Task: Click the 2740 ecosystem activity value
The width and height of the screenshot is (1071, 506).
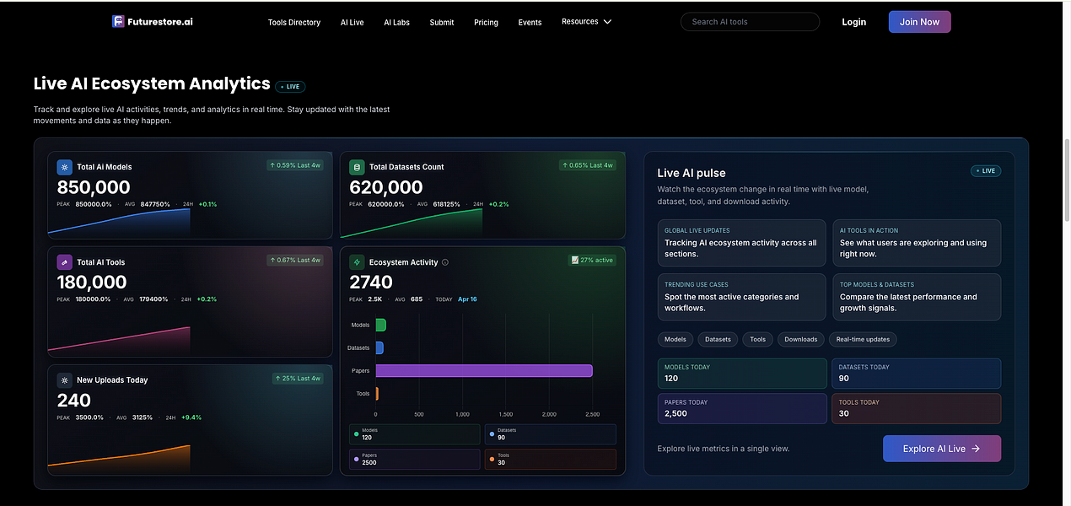Action: [371, 283]
